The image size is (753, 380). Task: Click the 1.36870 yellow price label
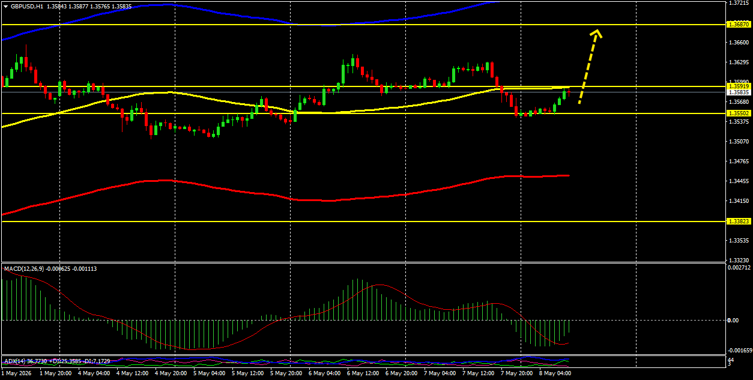[738, 25]
